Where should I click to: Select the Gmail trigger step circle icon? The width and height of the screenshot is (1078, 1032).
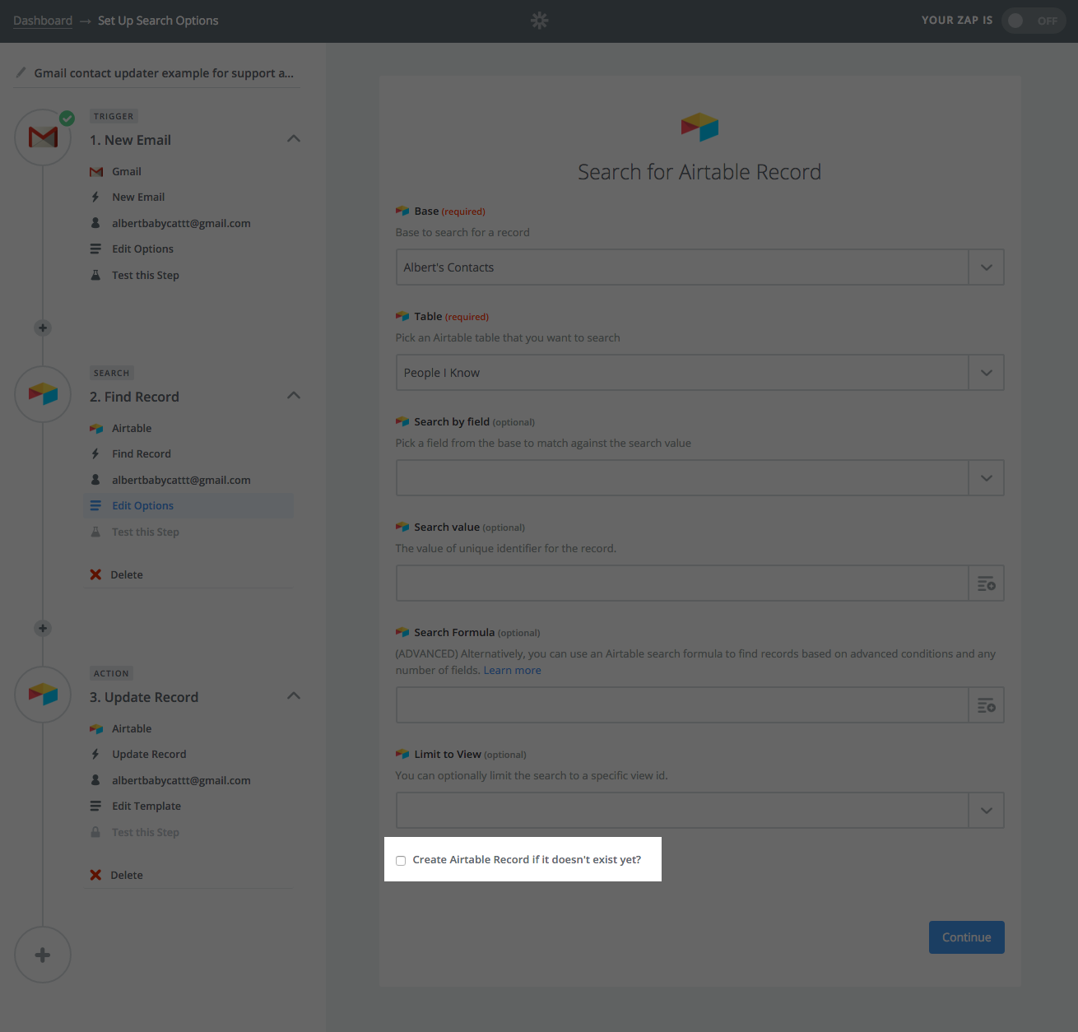tap(43, 137)
